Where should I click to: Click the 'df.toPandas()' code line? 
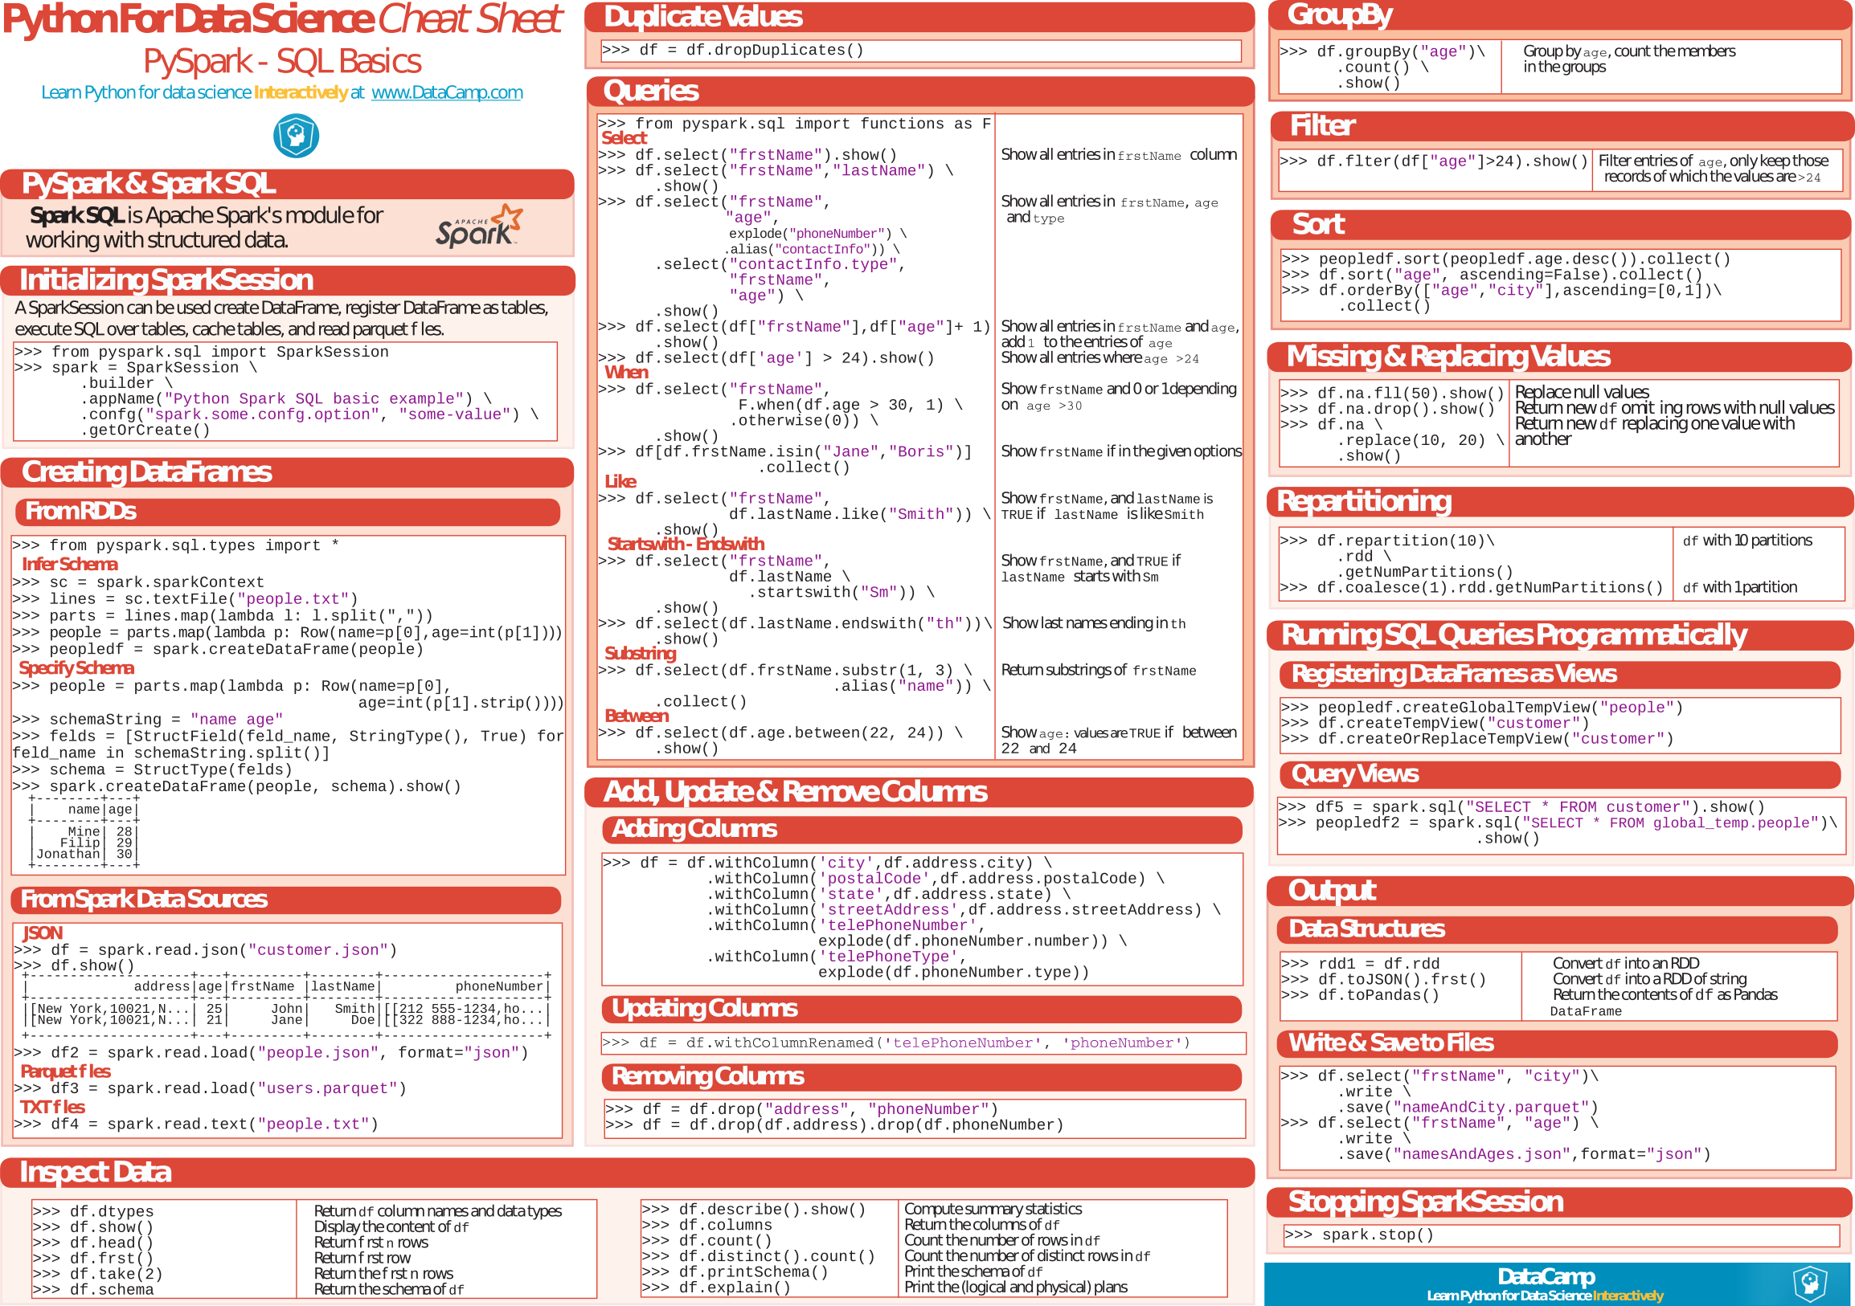(x=1360, y=995)
